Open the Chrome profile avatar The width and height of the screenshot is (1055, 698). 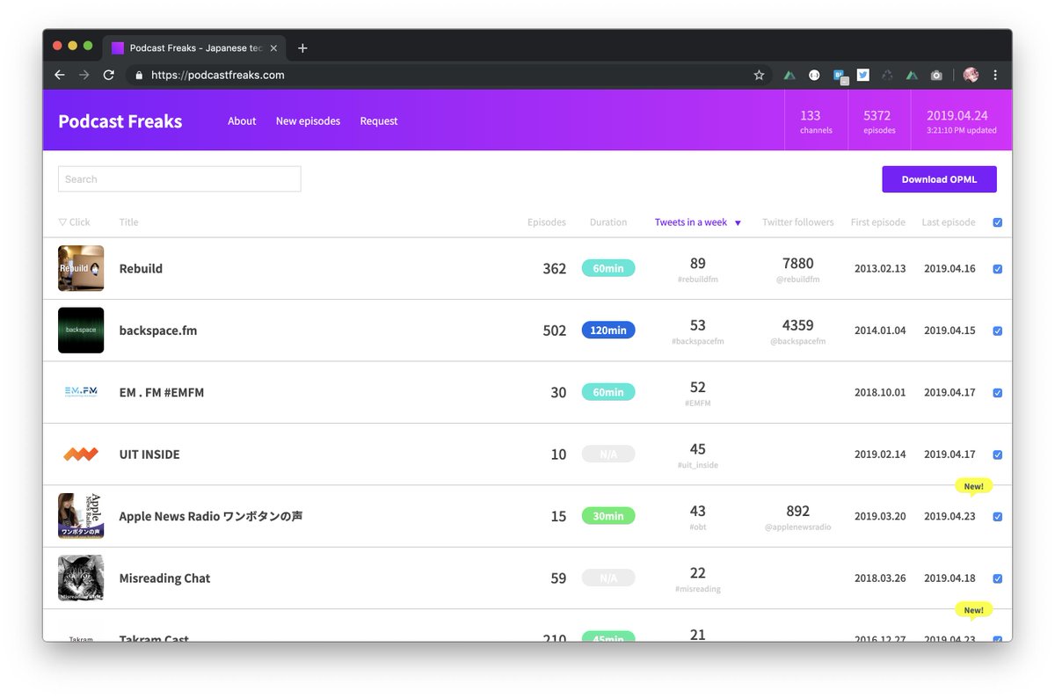[x=971, y=76]
